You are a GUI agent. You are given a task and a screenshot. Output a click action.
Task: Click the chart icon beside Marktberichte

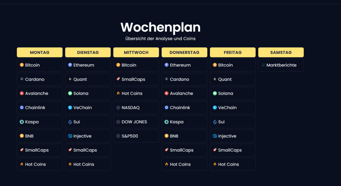[263, 65]
